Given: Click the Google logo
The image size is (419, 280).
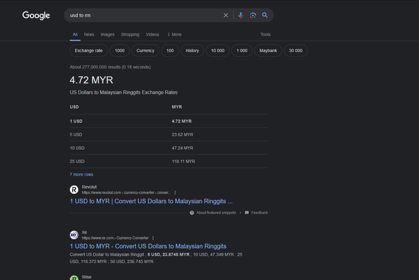Looking at the screenshot, I should coord(36,16).
